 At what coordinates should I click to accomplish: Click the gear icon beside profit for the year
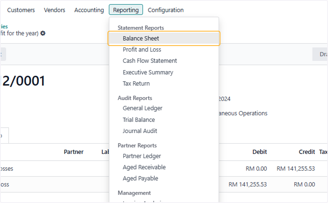tap(43, 33)
